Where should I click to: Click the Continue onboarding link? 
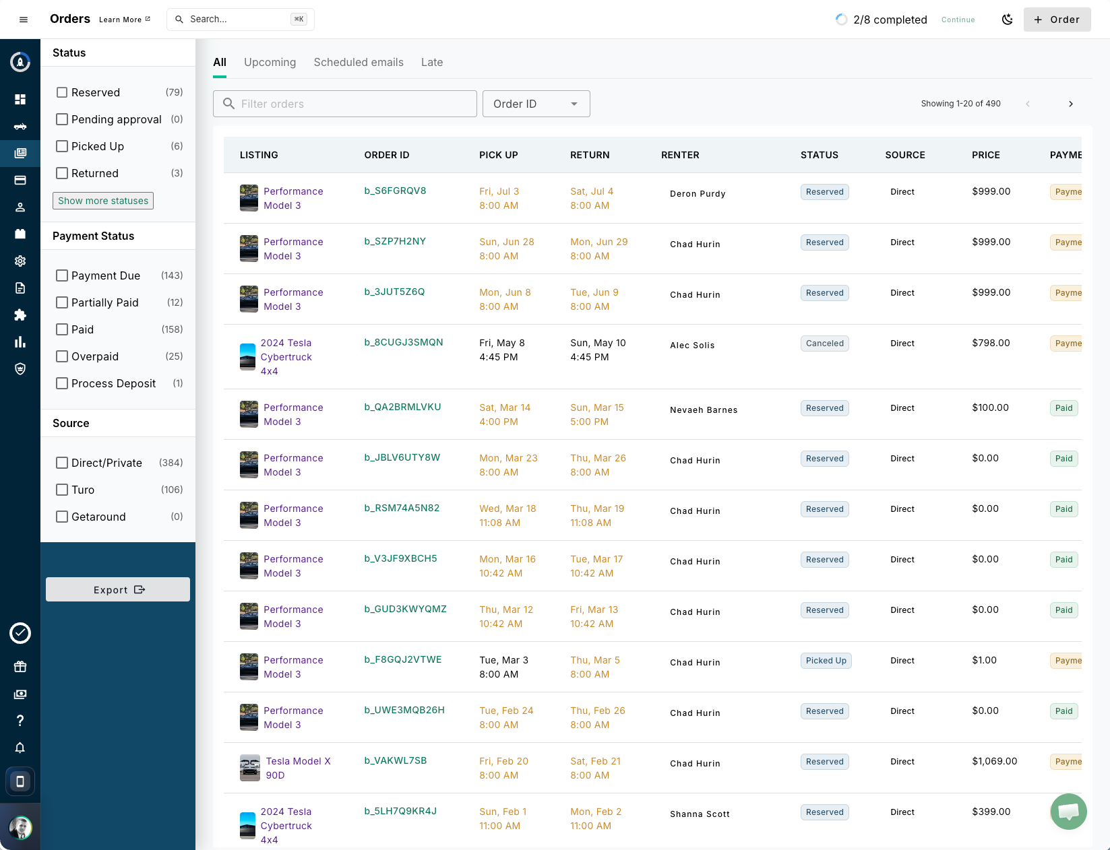(958, 20)
